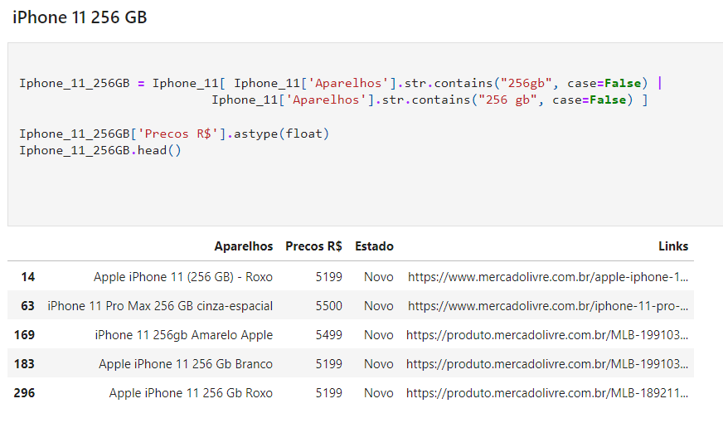The height and width of the screenshot is (423, 723).
Task: Click the price 5500 cell
Action: [329, 306]
